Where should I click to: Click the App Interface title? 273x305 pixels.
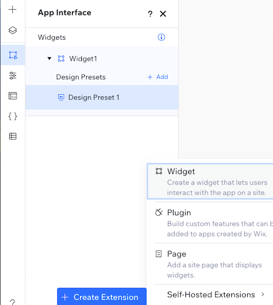64,13
